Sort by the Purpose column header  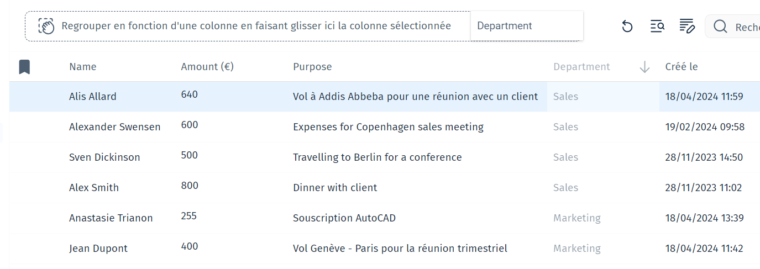click(312, 67)
